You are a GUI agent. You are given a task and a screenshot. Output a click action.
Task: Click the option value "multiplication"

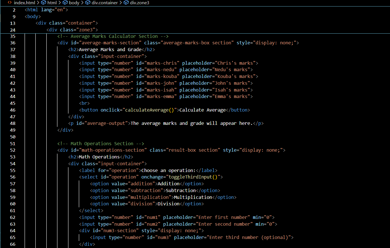pos(150,197)
